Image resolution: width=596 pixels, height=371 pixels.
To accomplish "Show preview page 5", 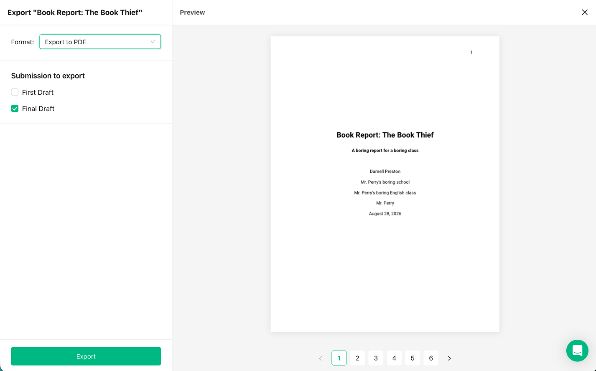I will pos(413,358).
